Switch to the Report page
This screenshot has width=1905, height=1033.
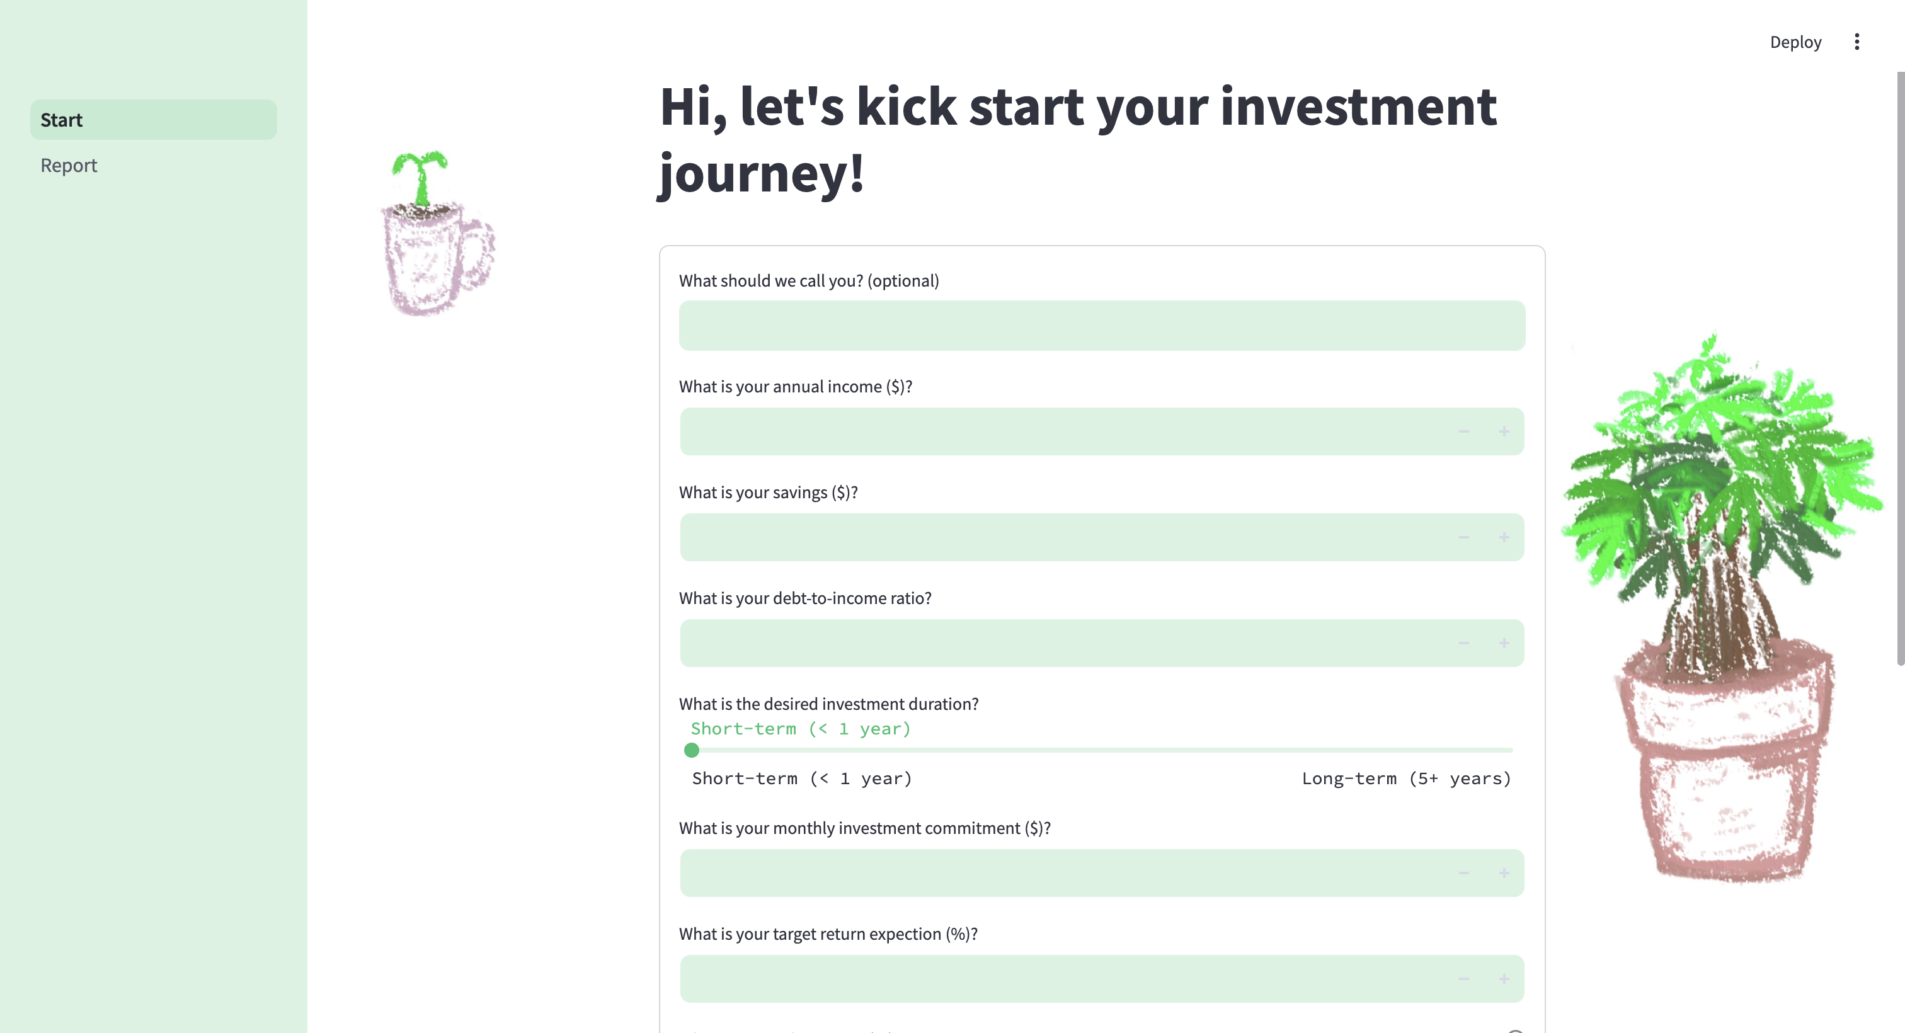(69, 166)
